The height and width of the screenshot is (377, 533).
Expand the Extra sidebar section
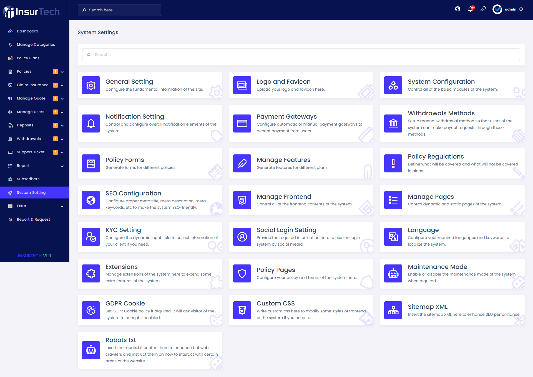pos(62,206)
